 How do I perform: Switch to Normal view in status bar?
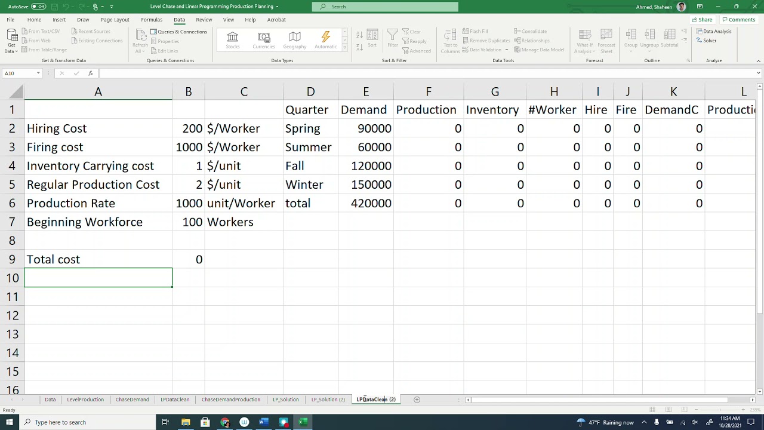pos(652,410)
